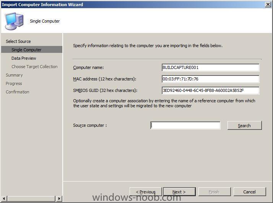Click the sidebar scroll left arrow

[x=4, y=198]
